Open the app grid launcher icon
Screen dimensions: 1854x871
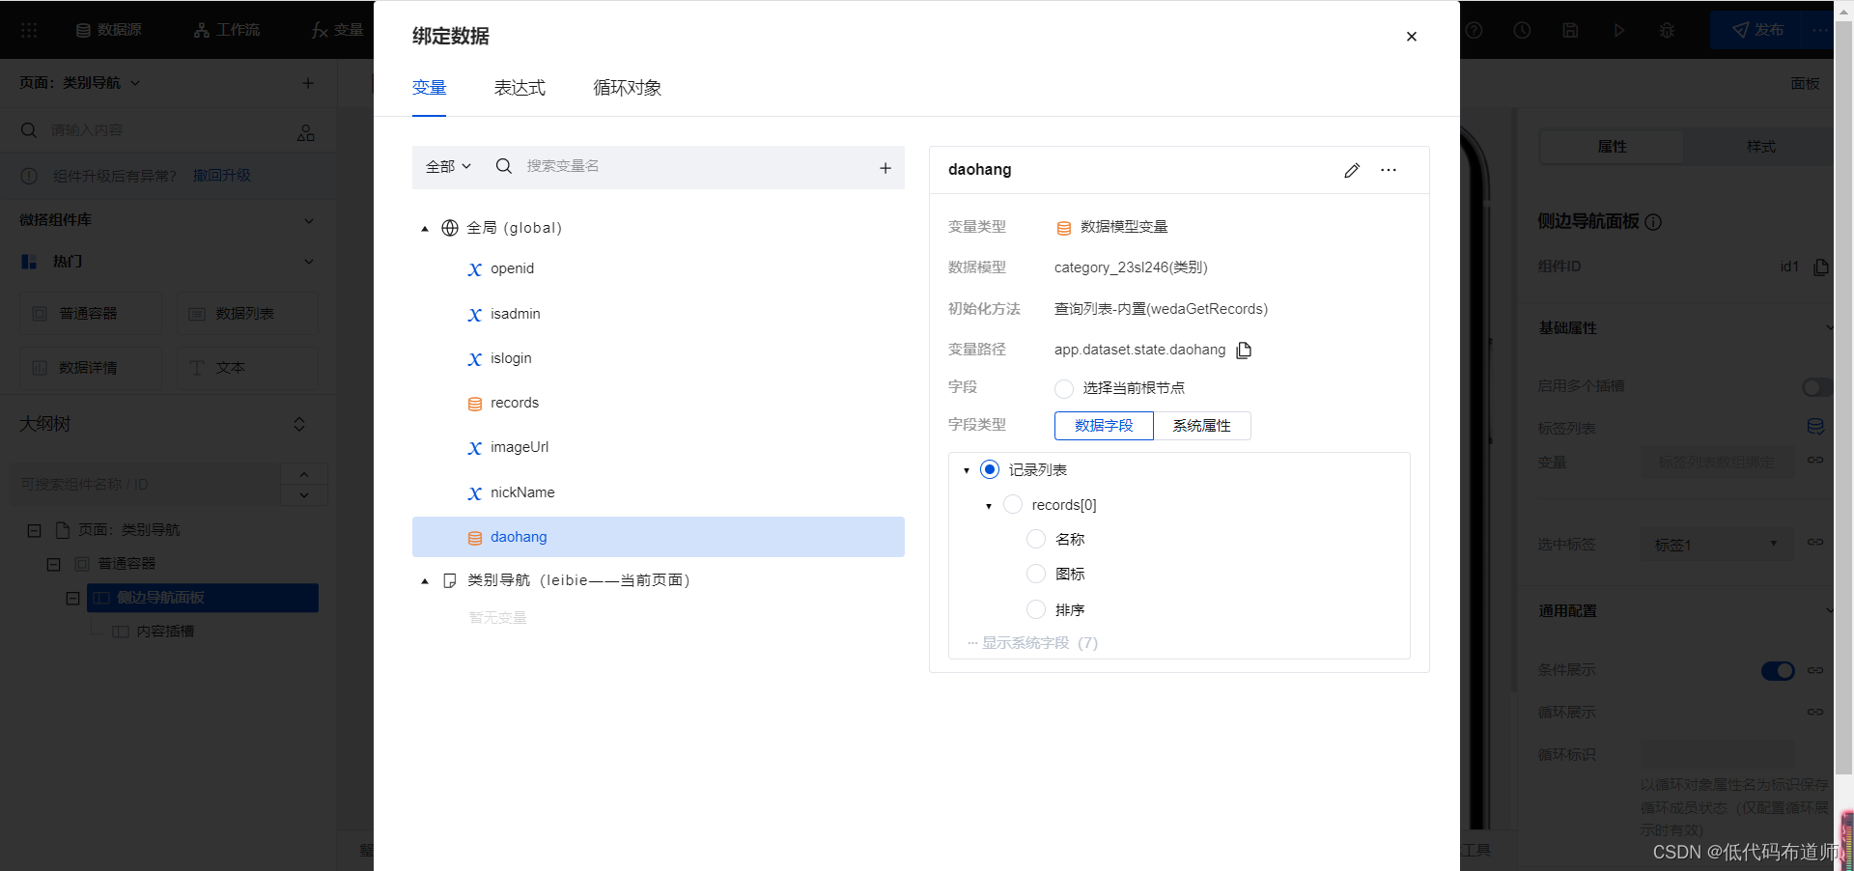coord(29,30)
